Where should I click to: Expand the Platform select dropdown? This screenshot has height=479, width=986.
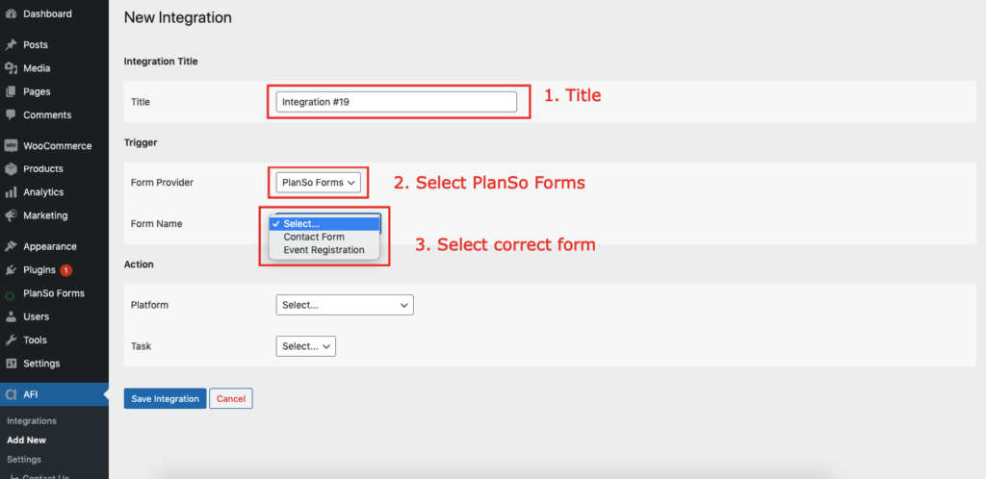tap(345, 305)
